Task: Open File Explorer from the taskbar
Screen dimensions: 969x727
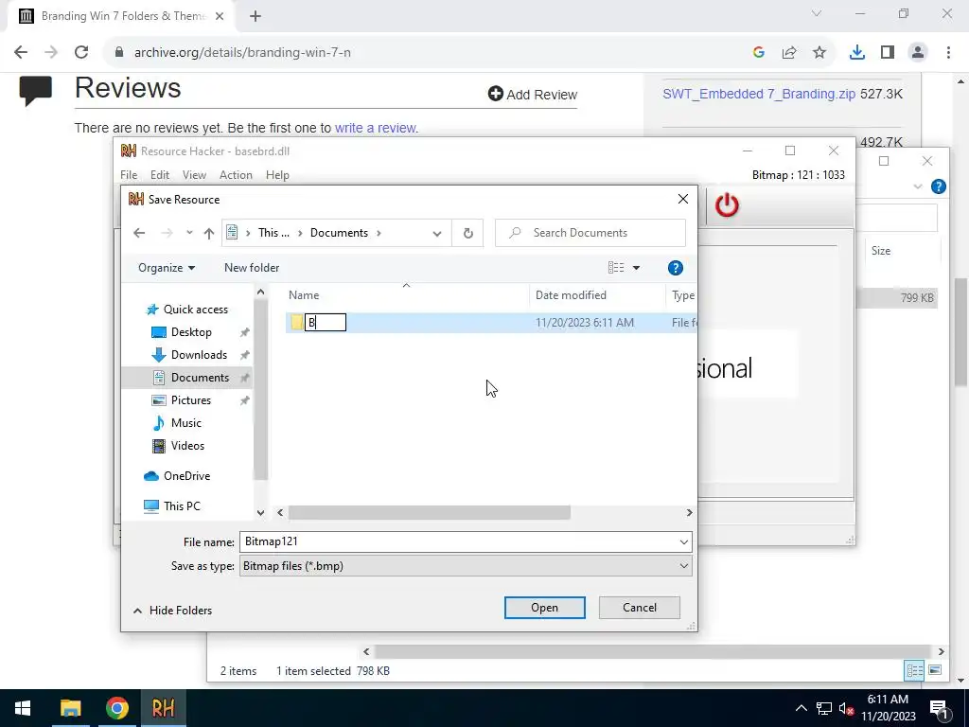Action: [x=70, y=708]
